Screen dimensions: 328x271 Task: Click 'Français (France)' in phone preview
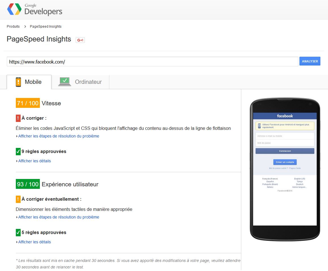pos(270,179)
